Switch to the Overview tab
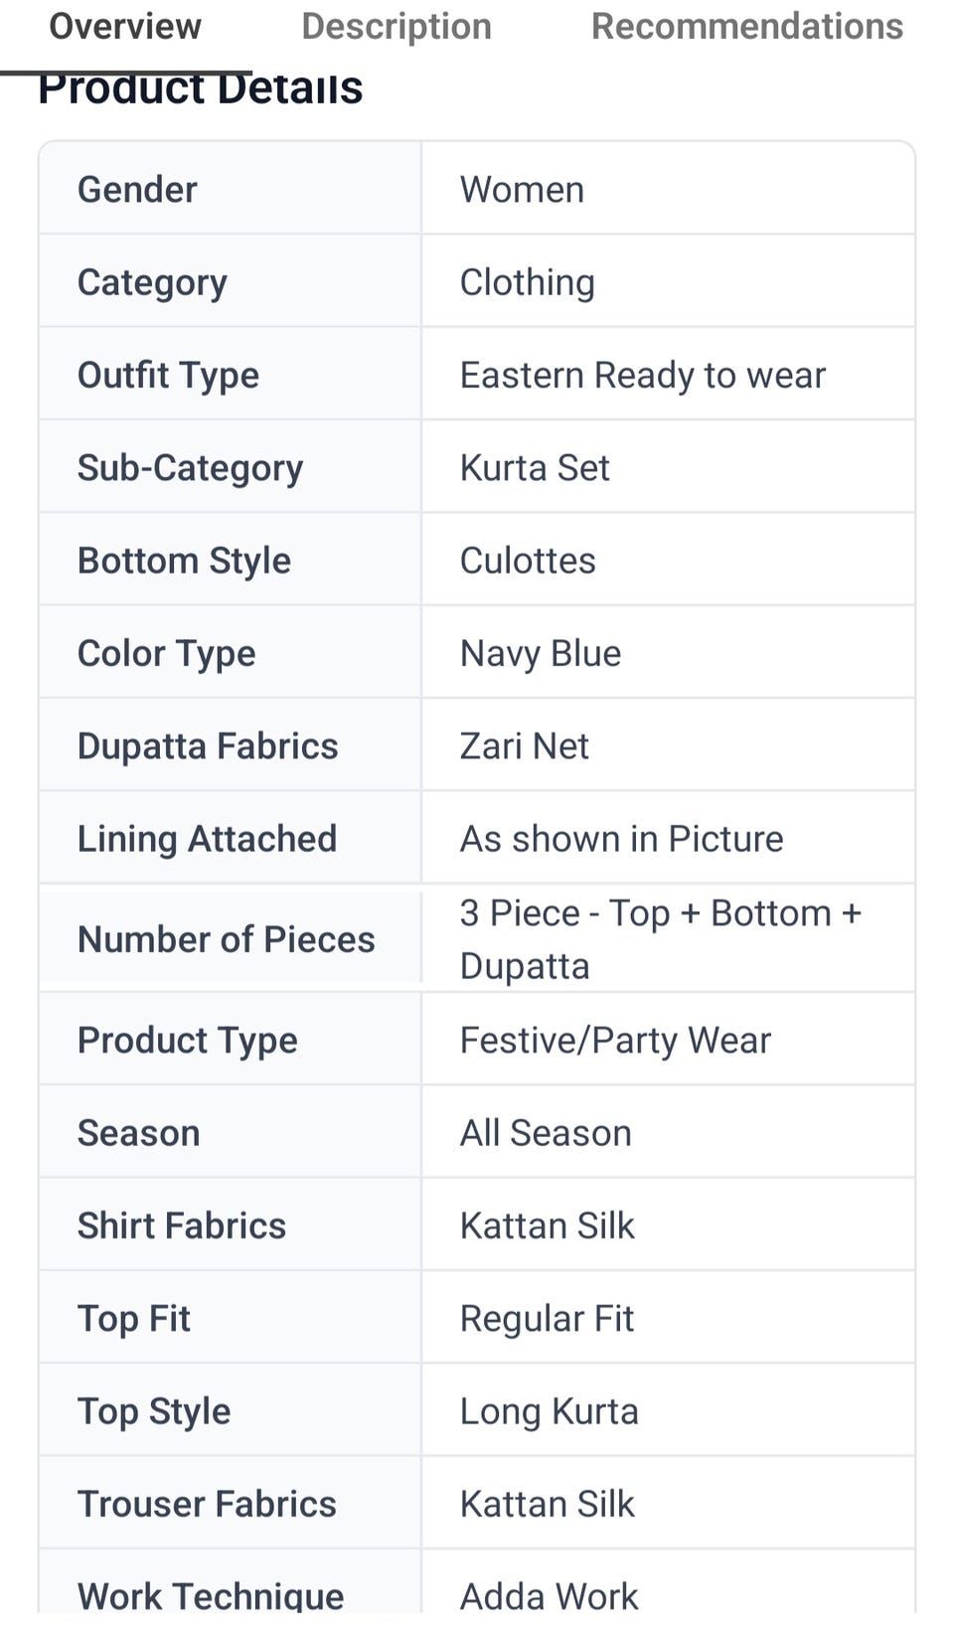Viewport: 954px width, 1630px height. click(x=125, y=26)
